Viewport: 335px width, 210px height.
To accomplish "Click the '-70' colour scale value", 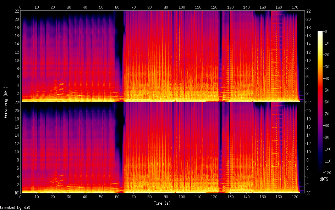I will click(326, 114).
